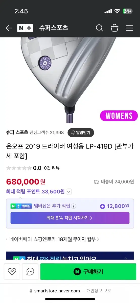Open the search magnifier icon

point(100,28)
